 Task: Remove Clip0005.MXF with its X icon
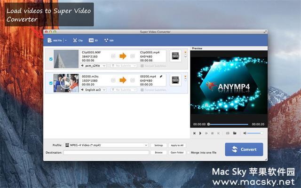coord(185,52)
